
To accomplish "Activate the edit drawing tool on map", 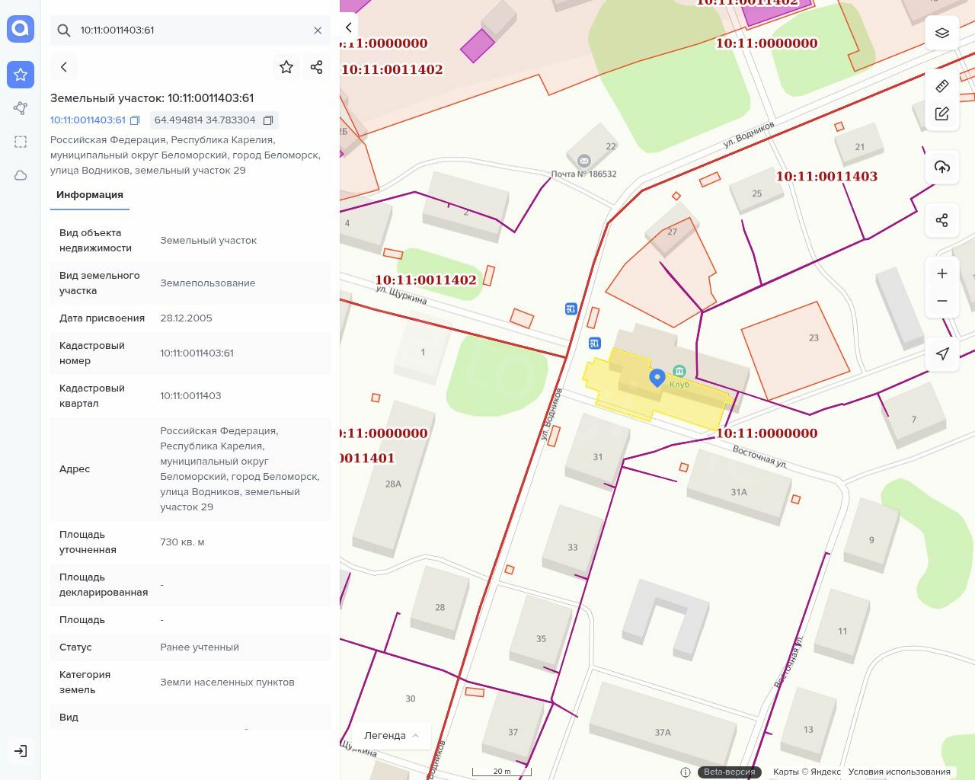I will pyautogui.click(x=941, y=114).
